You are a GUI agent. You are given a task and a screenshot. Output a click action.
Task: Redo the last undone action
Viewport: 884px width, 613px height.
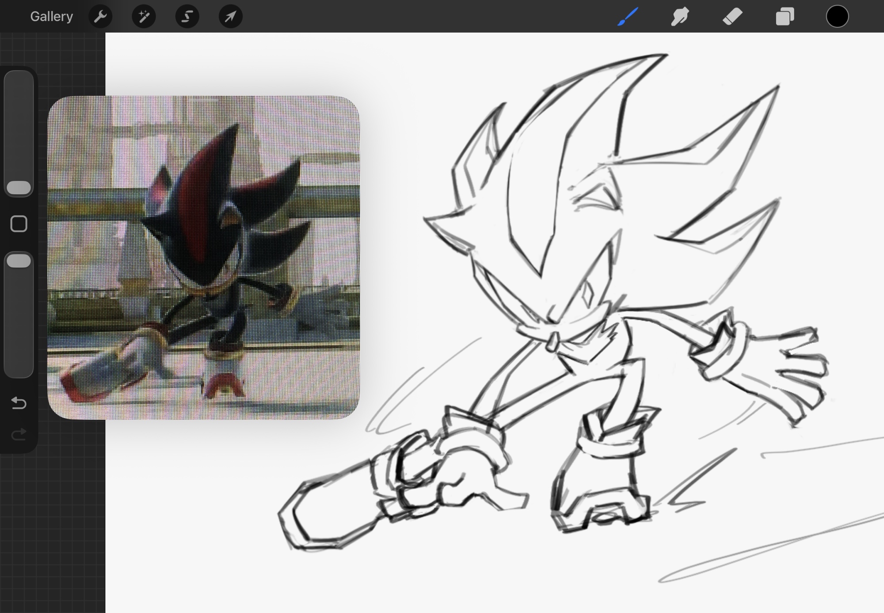(19, 435)
